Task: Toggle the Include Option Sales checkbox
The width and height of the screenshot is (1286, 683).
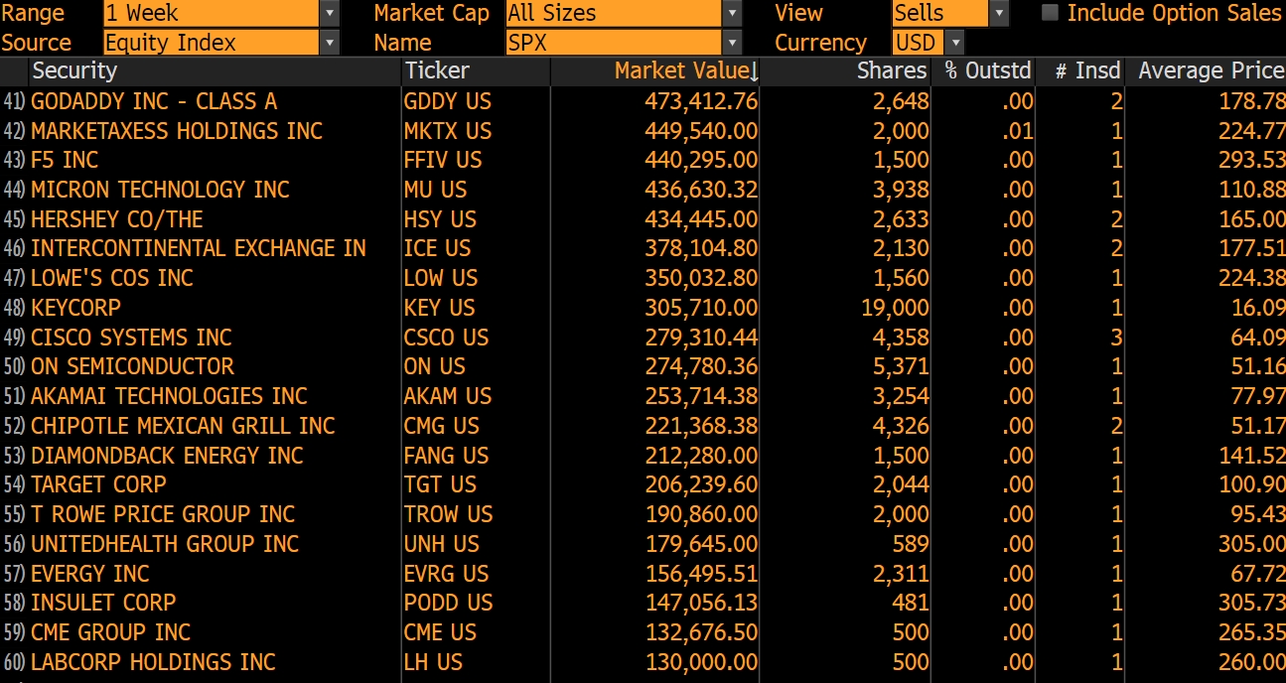Action: click(1050, 13)
